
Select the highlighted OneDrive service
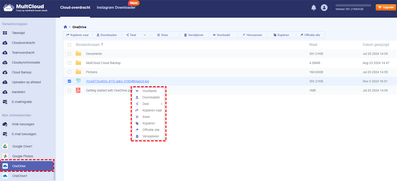pos(27,166)
